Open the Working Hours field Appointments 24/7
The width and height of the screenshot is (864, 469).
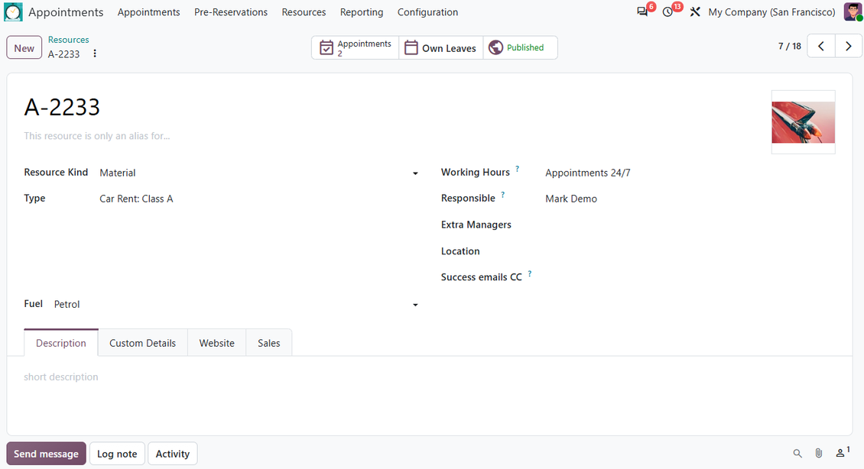(690, 173)
